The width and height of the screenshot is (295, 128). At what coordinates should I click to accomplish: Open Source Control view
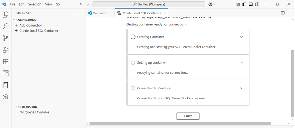coord(6,38)
